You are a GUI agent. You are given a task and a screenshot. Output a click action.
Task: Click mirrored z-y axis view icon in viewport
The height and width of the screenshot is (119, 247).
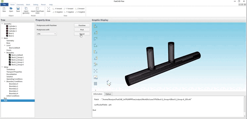95,58
